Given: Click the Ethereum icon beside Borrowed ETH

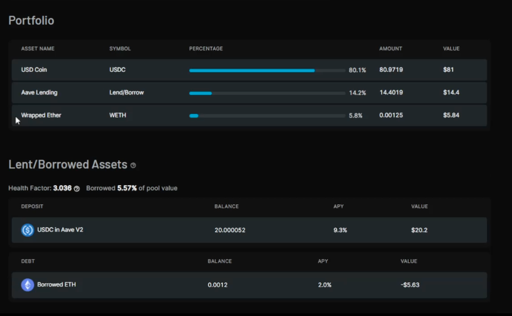Looking at the screenshot, I should tap(28, 285).
